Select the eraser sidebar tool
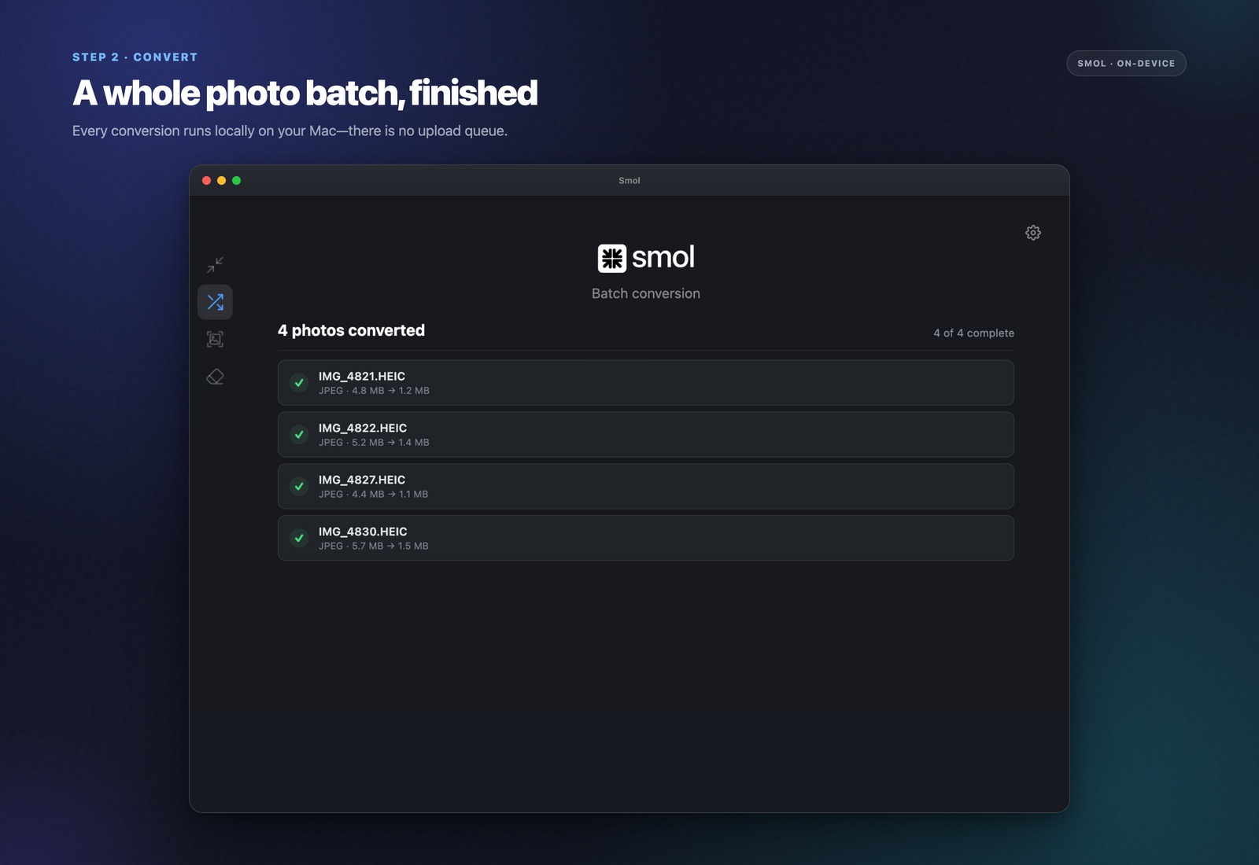The width and height of the screenshot is (1259, 865). click(x=215, y=377)
